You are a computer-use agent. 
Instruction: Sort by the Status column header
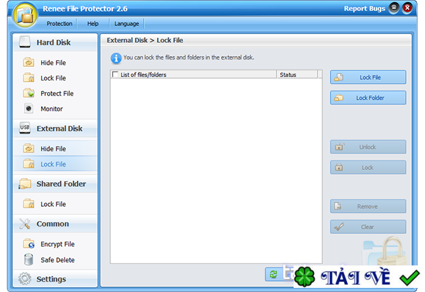tap(297, 74)
